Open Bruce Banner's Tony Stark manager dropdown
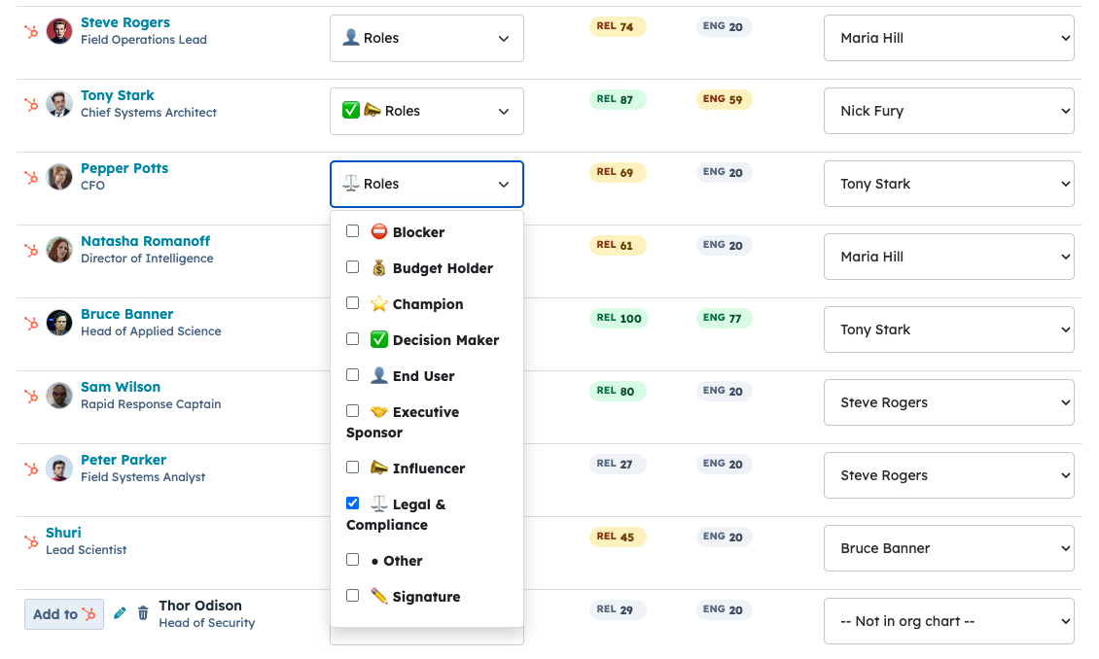This screenshot has width=1099, height=659. [x=949, y=329]
